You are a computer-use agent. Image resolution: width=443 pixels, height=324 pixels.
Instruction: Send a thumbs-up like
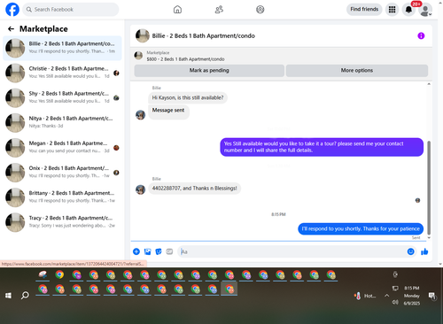coord(424,251)
